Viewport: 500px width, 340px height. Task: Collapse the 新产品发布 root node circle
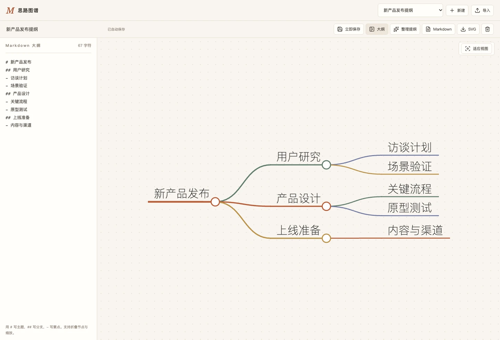[215, 202]
